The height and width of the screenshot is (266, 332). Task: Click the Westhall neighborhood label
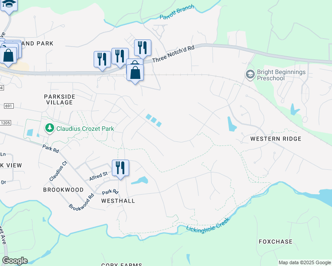(x=118, y=201)
